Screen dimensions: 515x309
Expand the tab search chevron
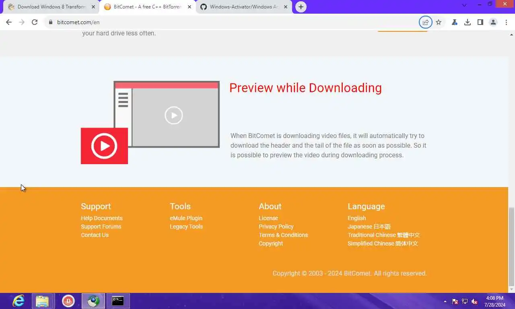click(464, 5)
